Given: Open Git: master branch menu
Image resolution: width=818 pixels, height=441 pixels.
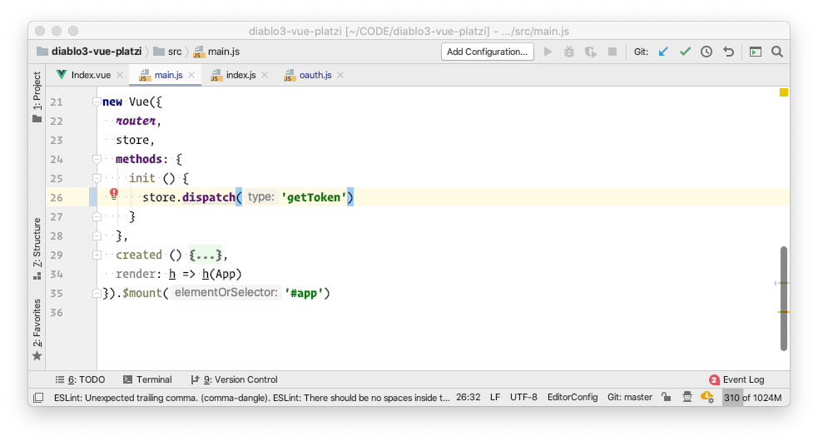Looking at the screenshot, I should tap(630, 397).
